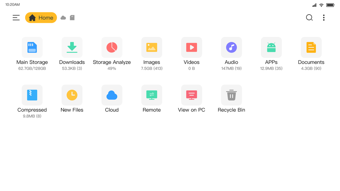
Task: Open the Images category icon
Action: point(152,47)
